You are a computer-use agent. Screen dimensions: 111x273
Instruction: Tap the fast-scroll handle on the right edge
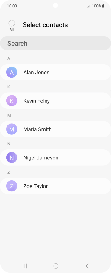[x=110, y=73]
